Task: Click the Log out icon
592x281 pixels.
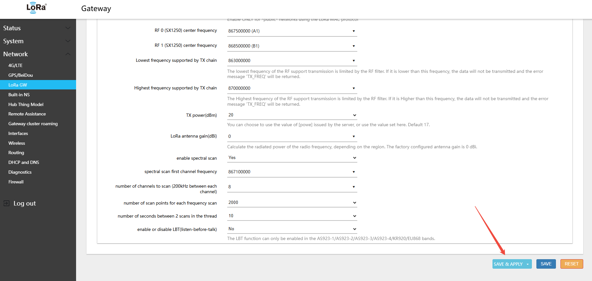Action: (7, 203)
